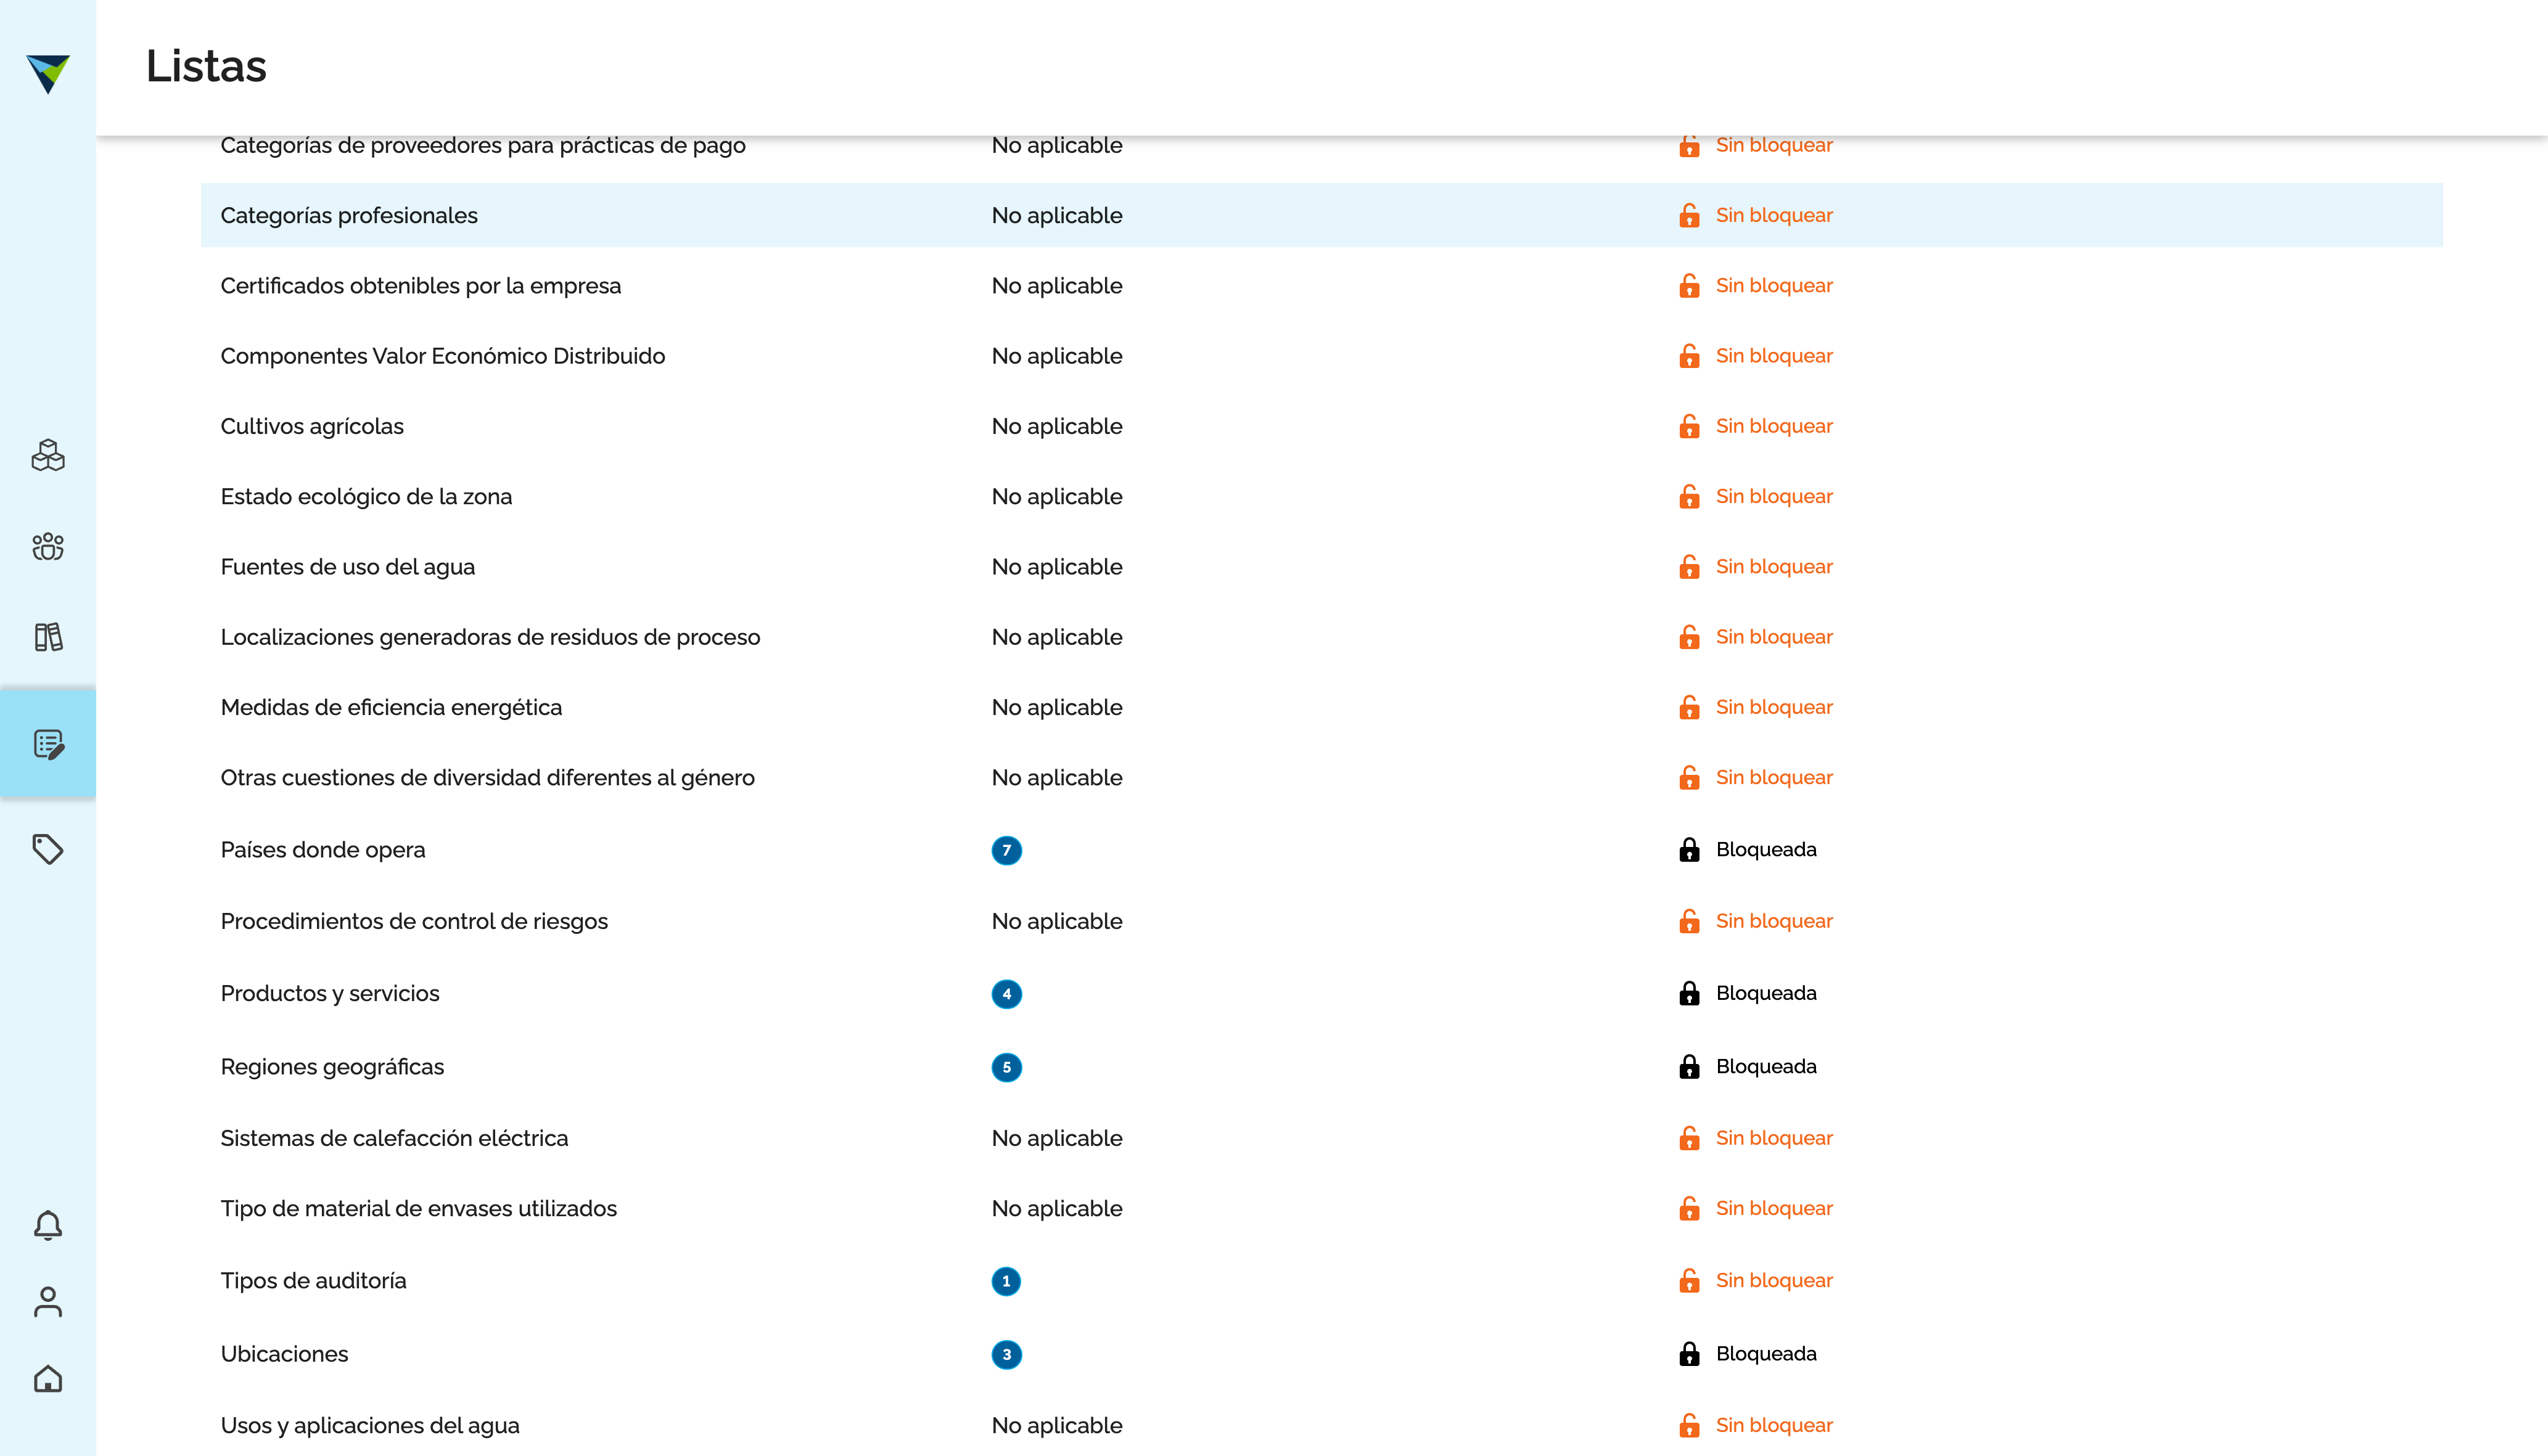
Task: Open notifications bell icon
Action: pos(47,1225)
